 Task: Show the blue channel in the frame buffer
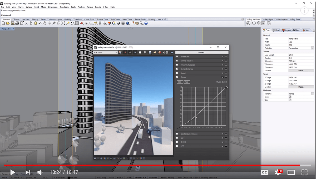(135, 52)
